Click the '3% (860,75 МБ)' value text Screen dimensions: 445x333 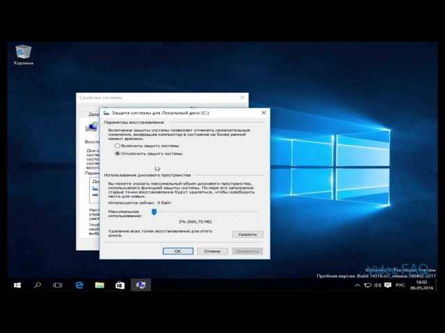point(195,221)
